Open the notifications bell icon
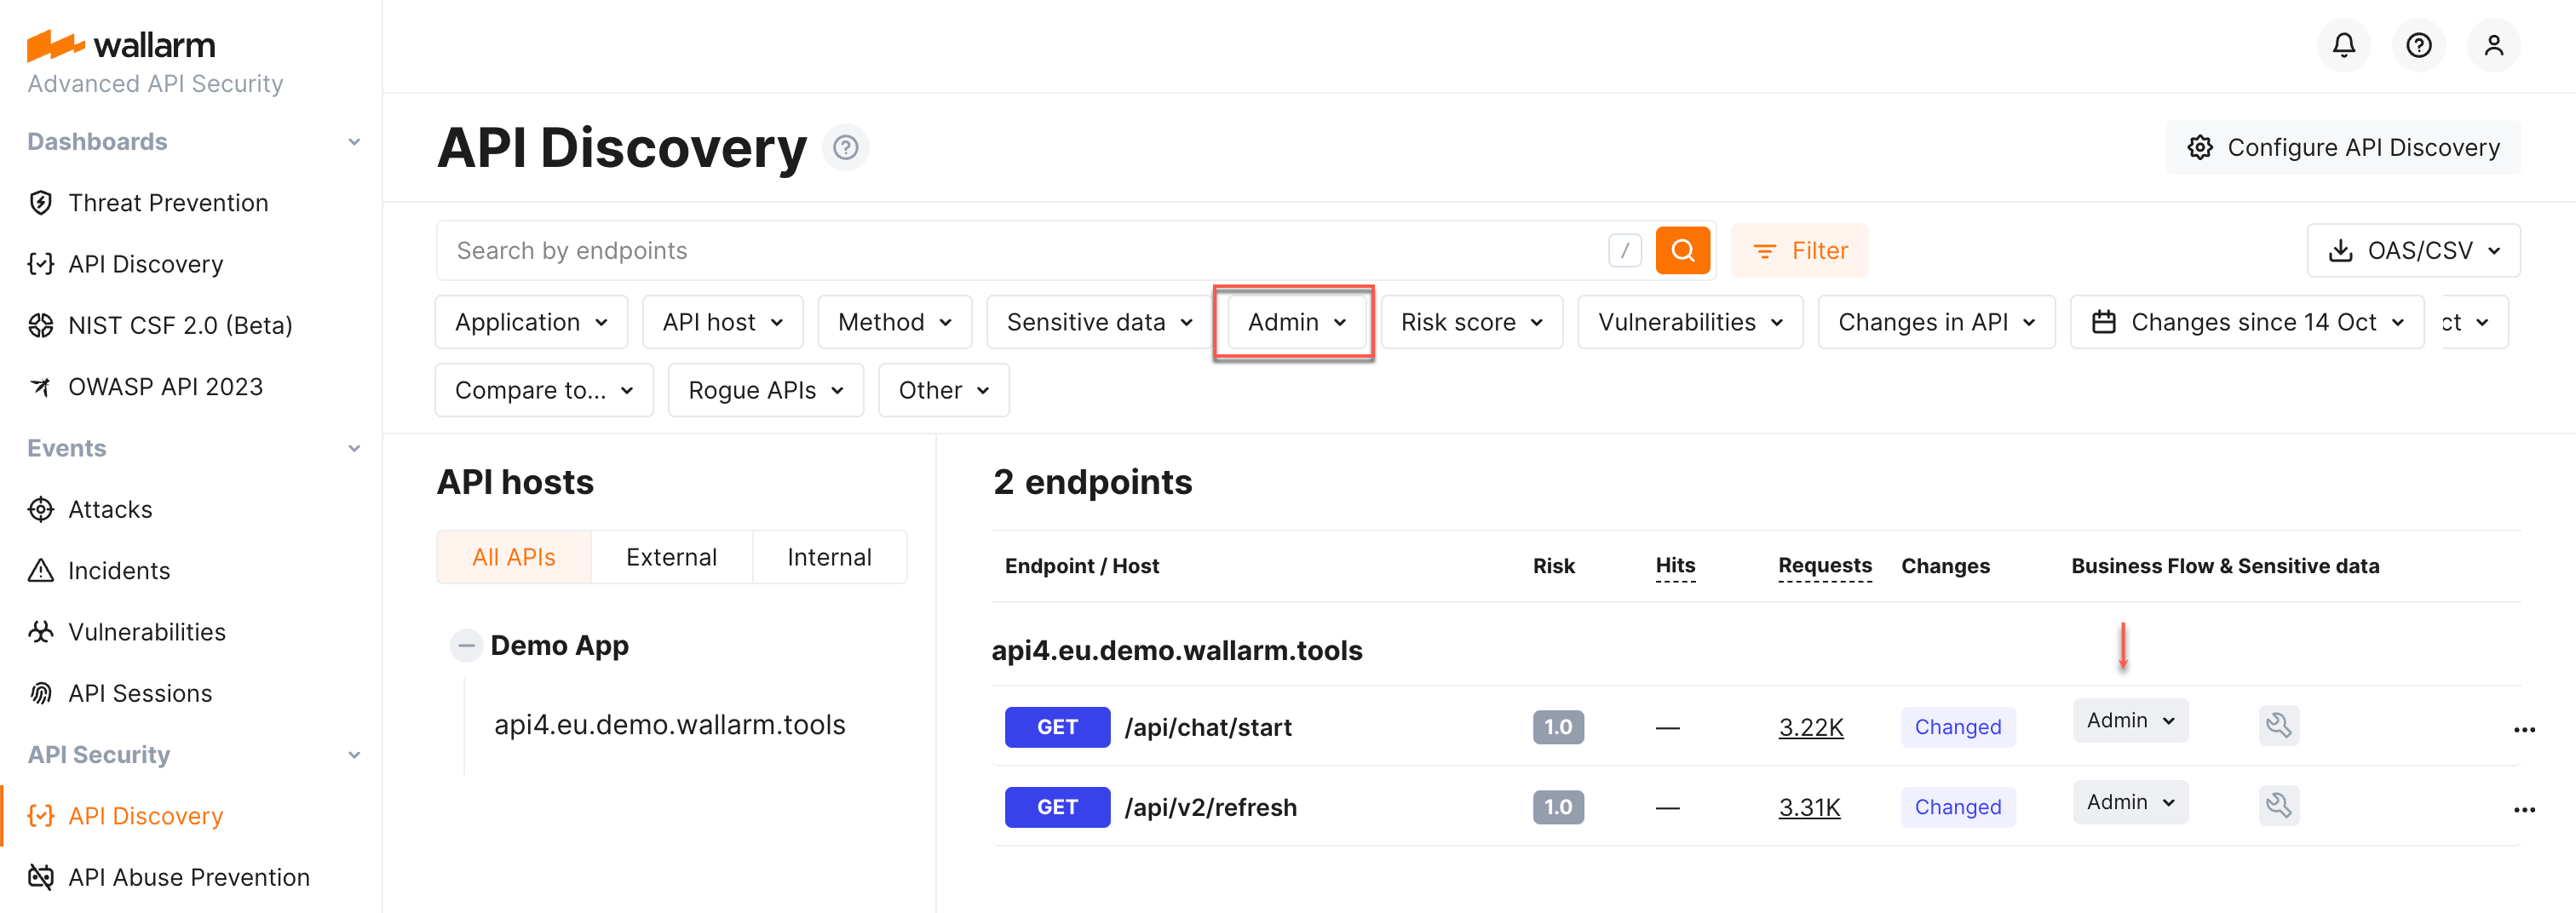Screen dimensions: 2576x913 (2344, 45)
